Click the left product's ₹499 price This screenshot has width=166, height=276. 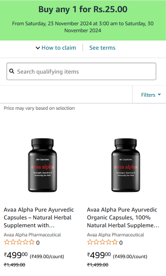[16, 255]
